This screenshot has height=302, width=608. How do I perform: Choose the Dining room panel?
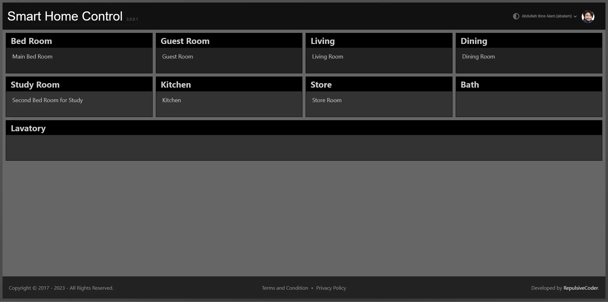[x=529, y=53]
